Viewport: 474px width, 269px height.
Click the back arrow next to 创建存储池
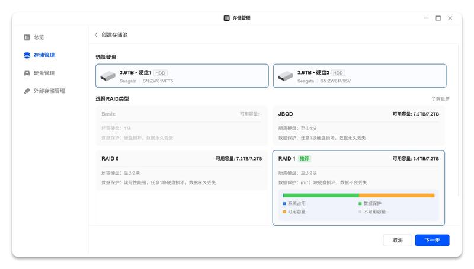pyautogui.click(x=96, y=35)
